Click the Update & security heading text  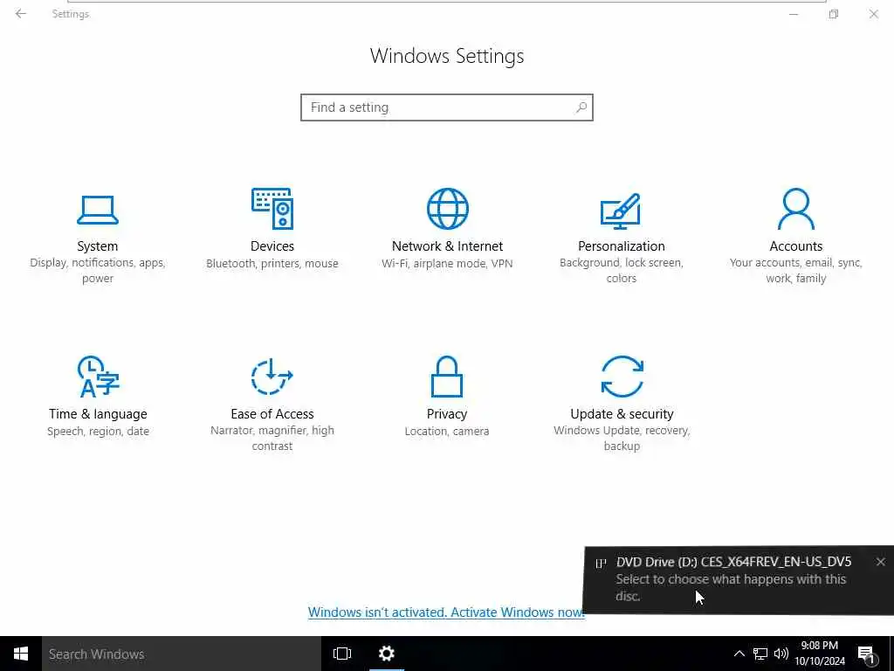tap(622, 413)
